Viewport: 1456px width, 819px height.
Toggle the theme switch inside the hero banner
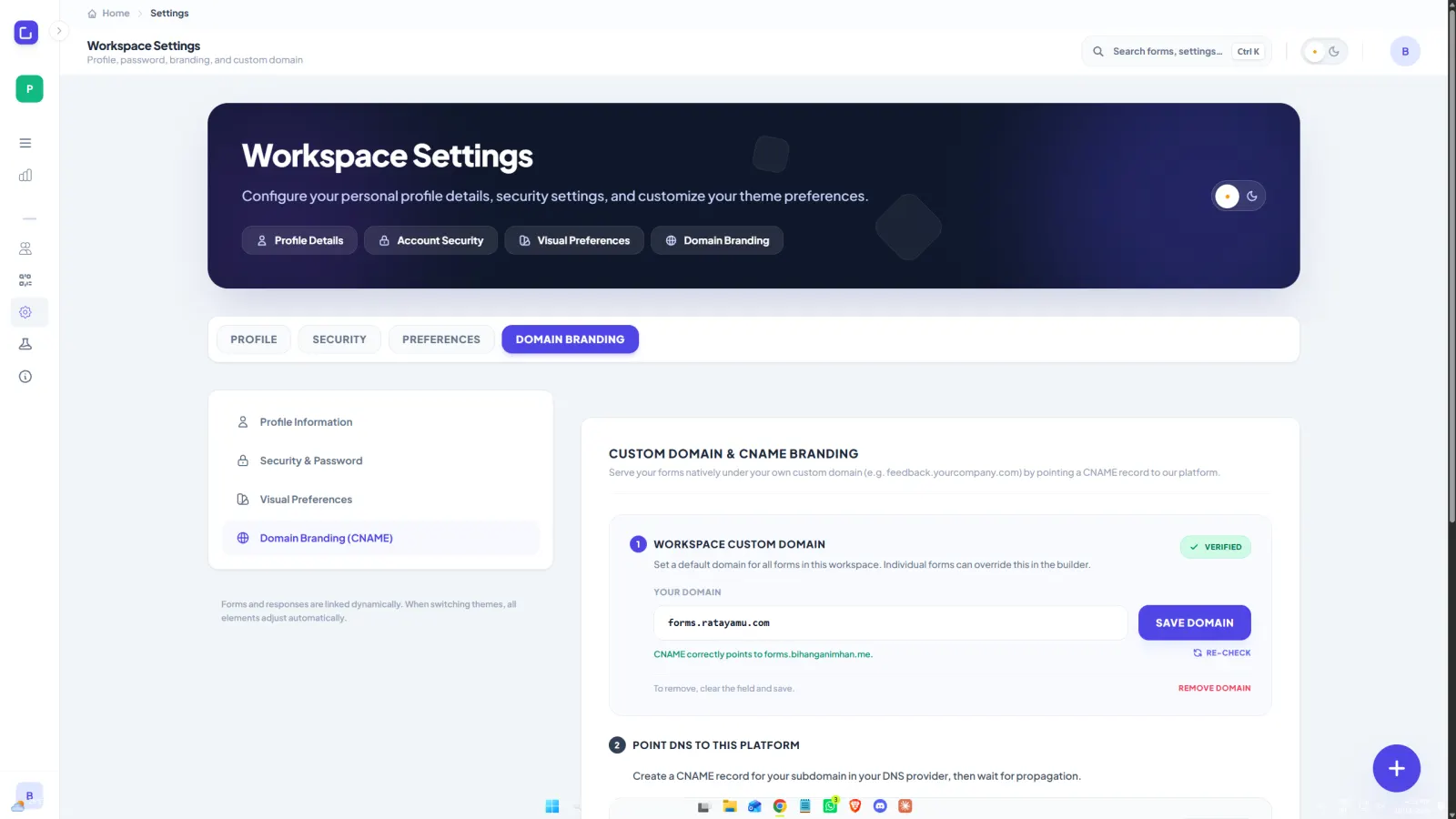pos(1239,197)
